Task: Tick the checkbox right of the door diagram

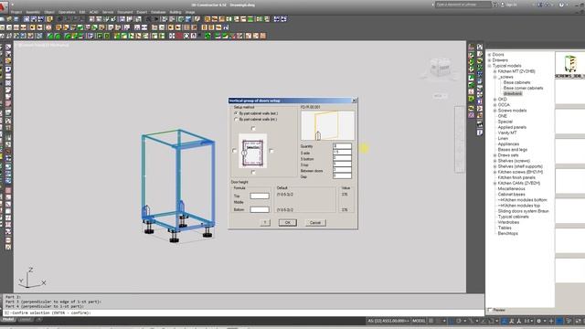Action: [271, 151]
